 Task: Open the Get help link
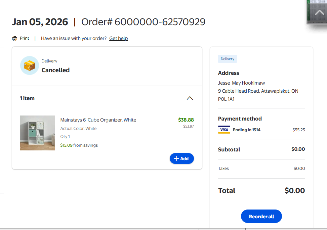click(119, 38)
